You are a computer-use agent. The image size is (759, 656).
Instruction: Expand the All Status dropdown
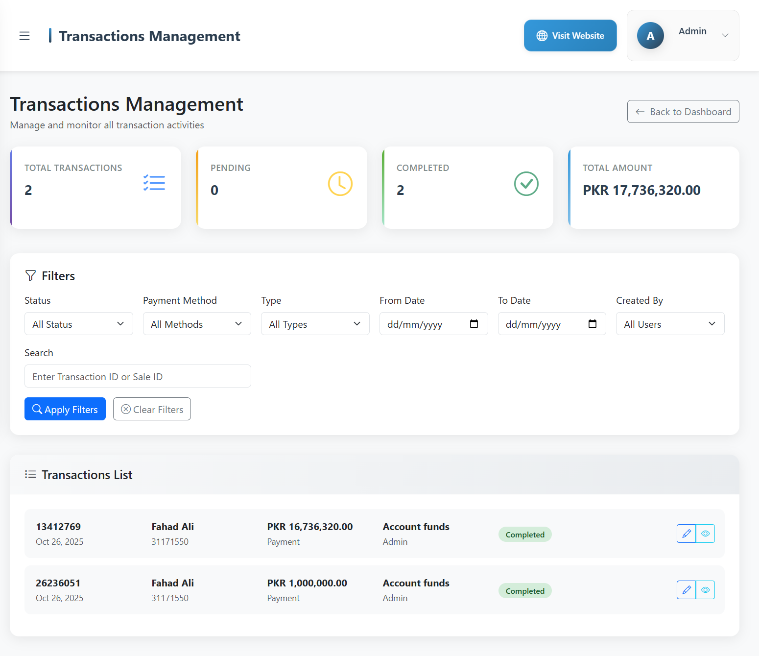79,324
